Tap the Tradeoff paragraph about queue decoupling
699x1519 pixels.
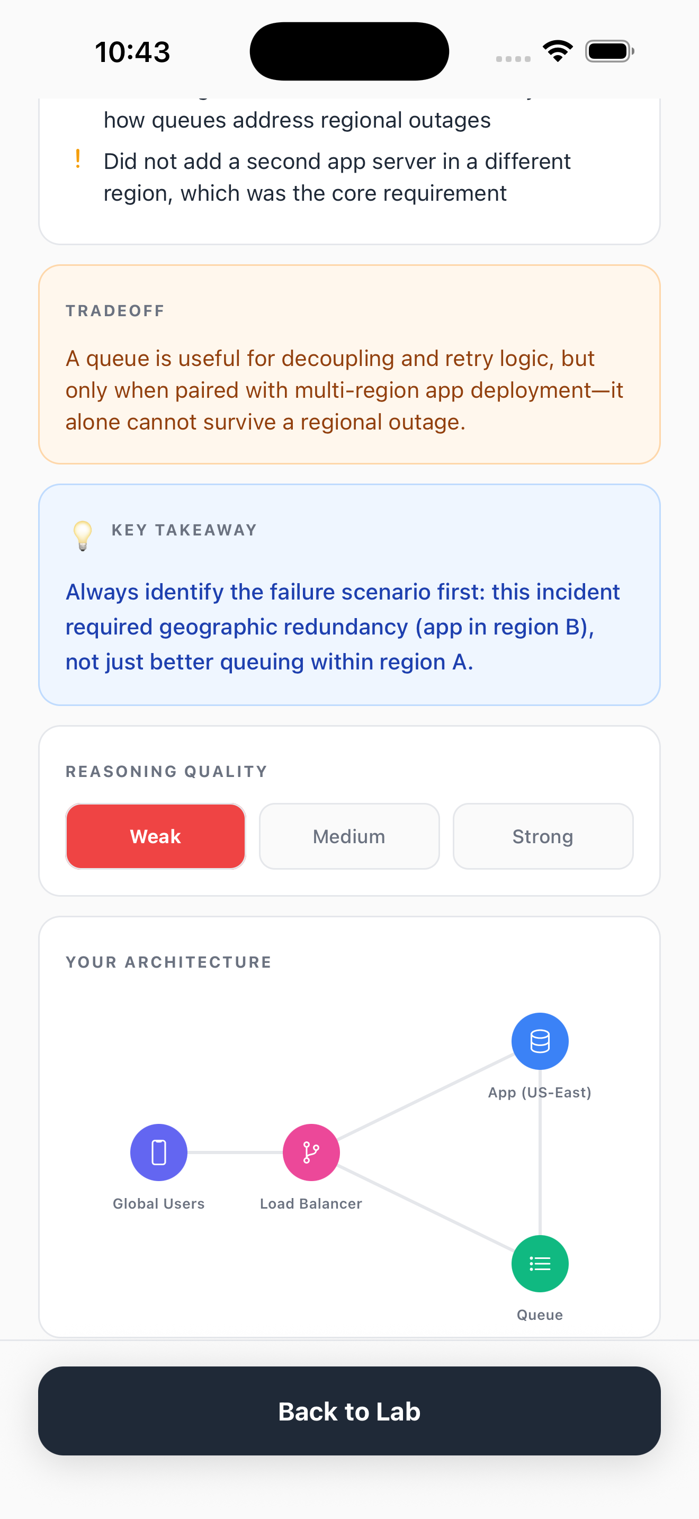point(344,390)
